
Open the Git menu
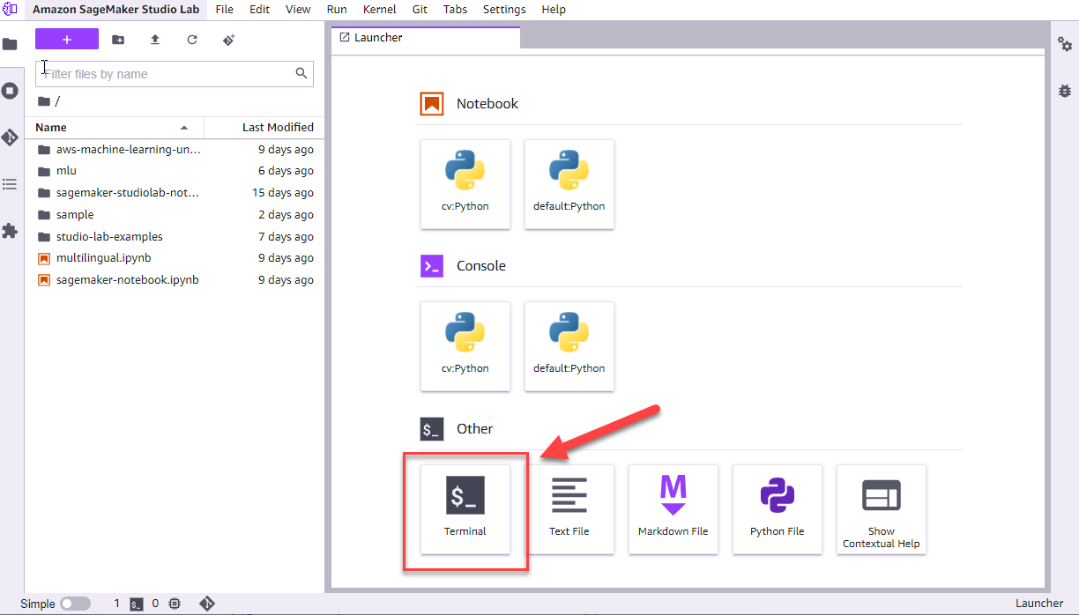[420, 9]
